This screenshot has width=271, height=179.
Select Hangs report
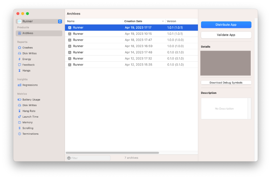tap(26, 70)
